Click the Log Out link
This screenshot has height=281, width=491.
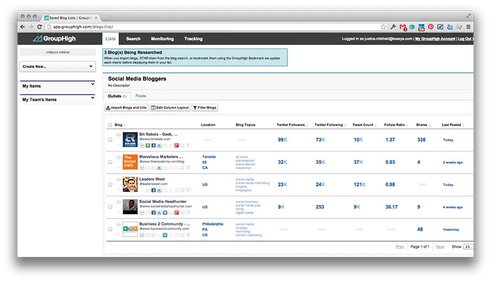click(x=465, y=39)
